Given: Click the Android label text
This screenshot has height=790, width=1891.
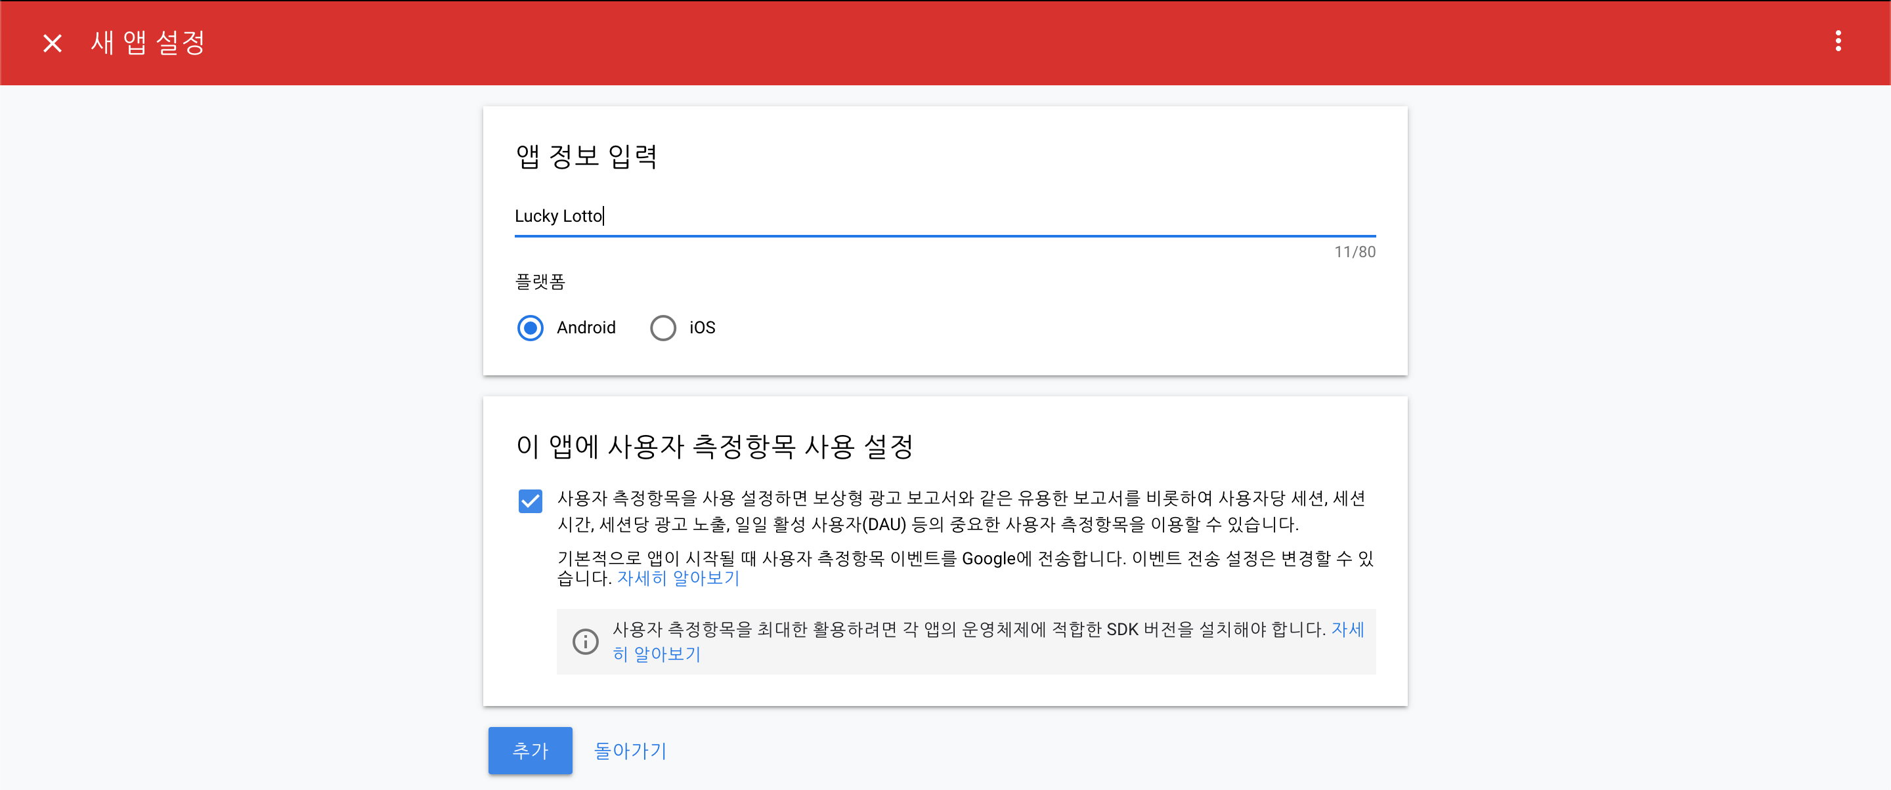Looking at the screenshot, I should [x=586, y=328].
